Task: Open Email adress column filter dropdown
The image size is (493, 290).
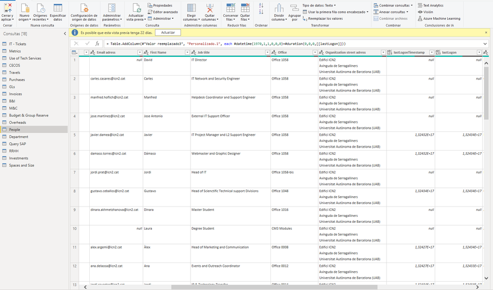Action: tap(140, 52)
